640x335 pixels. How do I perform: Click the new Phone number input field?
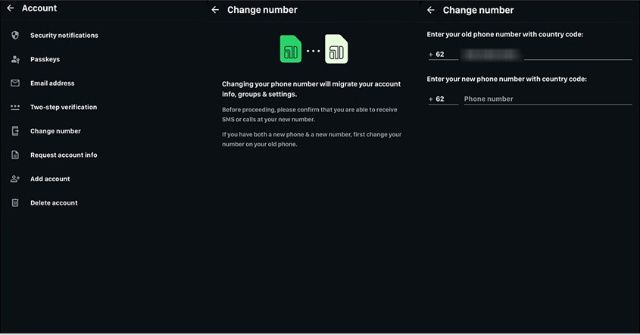(547, 99)
